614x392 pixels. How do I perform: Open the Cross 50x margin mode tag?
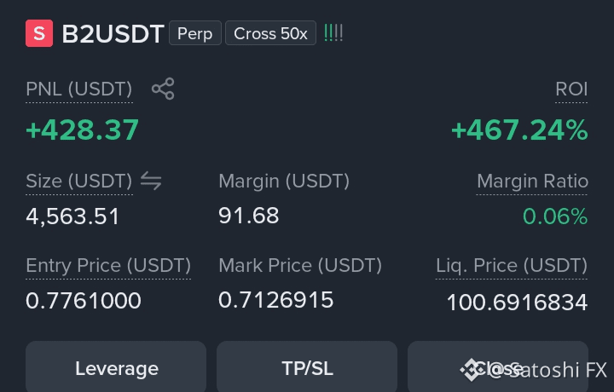270,33
